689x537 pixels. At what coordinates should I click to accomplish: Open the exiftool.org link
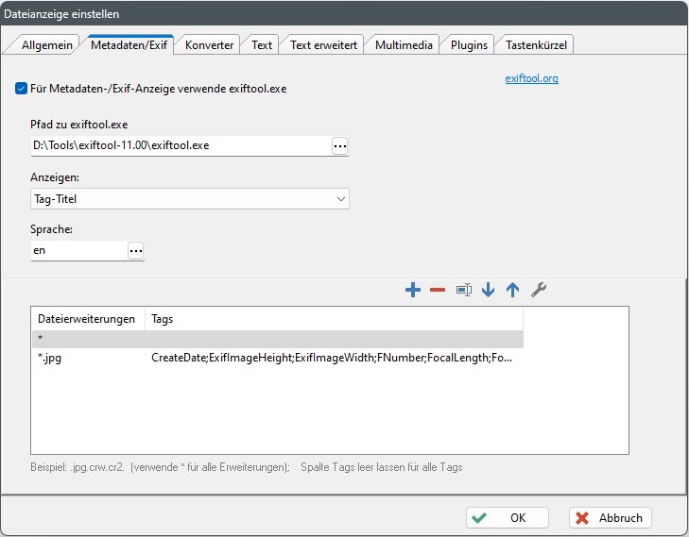[531, 78]
